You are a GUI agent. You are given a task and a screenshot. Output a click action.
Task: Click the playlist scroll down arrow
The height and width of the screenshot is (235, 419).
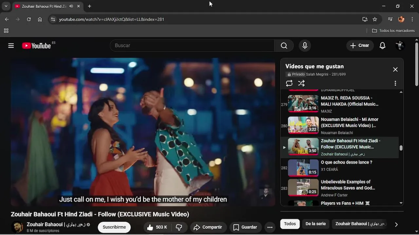[401, 203]
